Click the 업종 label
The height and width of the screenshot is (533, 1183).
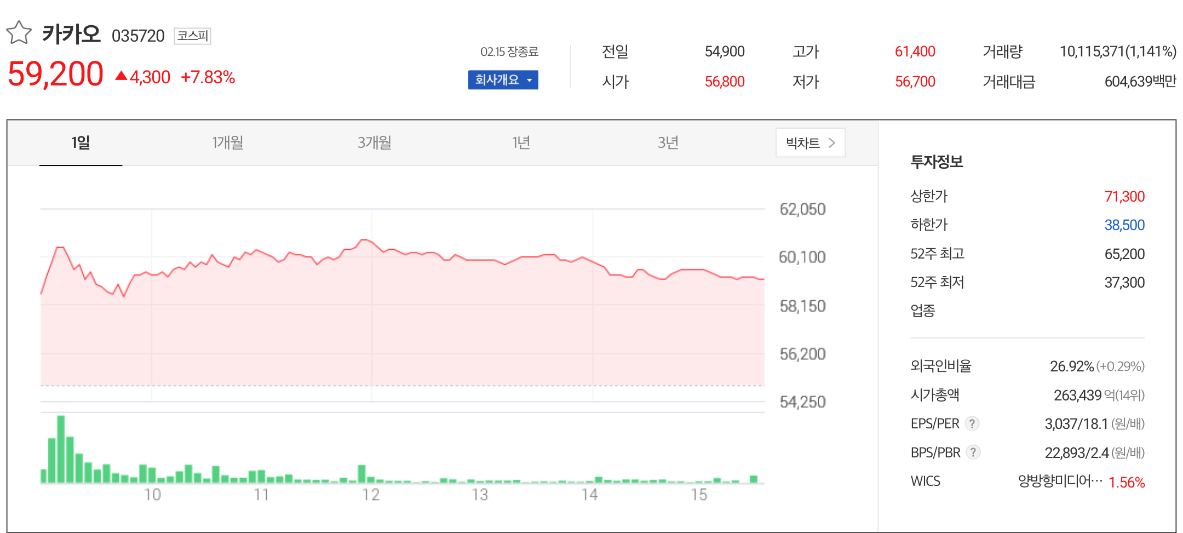tap(923, 311)
